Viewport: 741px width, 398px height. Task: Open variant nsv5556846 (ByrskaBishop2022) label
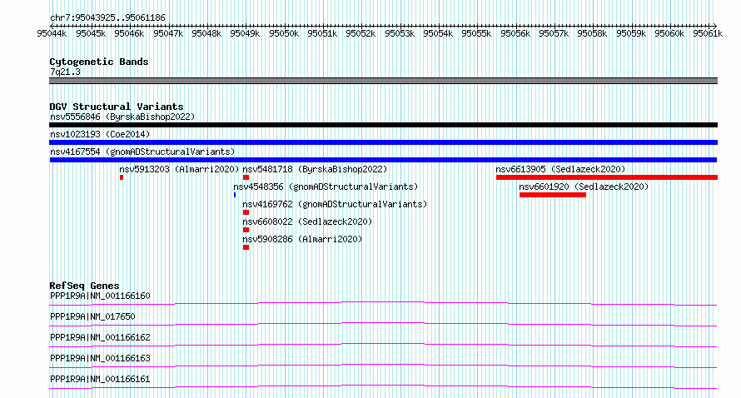coord(122,117)
